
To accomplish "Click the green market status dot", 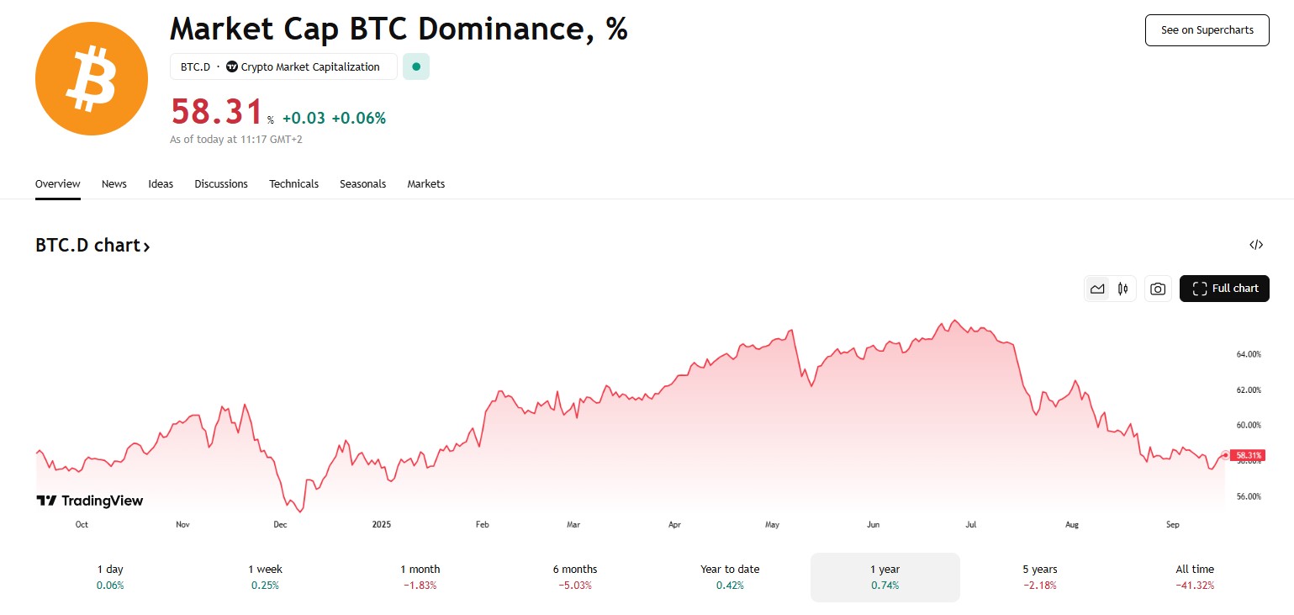I will coord(416,66).
